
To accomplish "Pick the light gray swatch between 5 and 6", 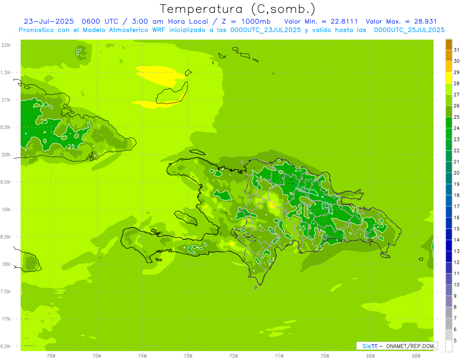I will (x=449, y=335).
